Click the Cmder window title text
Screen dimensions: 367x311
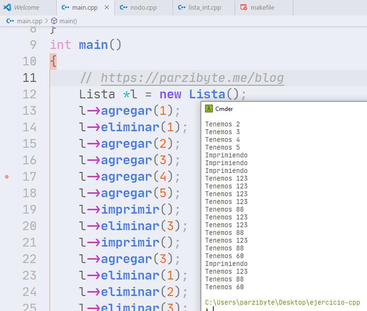point(224,109)
